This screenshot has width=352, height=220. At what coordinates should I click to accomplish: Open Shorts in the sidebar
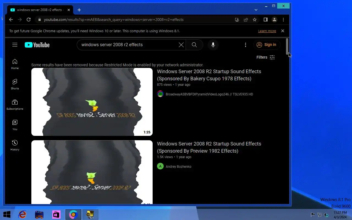(x=15, y=84)
